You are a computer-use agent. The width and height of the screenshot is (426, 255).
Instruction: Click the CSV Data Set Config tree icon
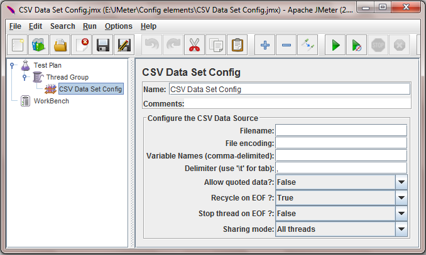50,89
